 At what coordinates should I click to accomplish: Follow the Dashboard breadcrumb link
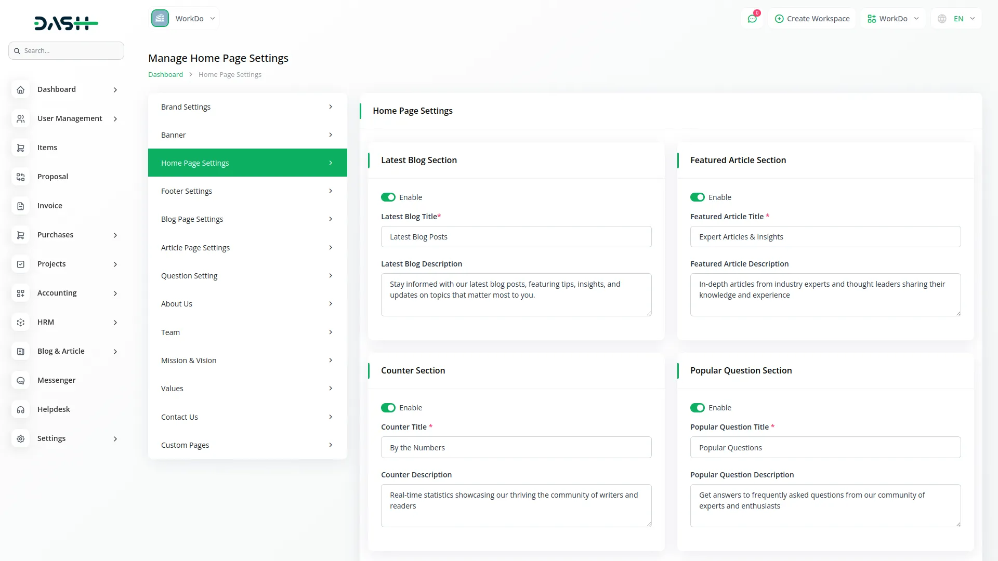pyautogui.click(x=165, y=74)
